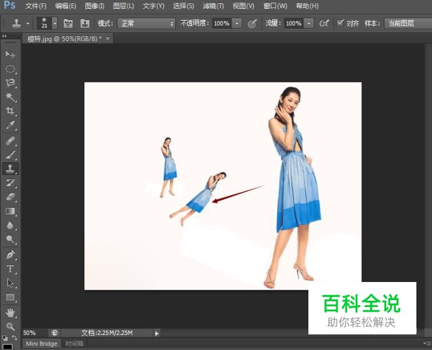
Task: Open bottom panel options menu icon
Action: tap(427, 343)
